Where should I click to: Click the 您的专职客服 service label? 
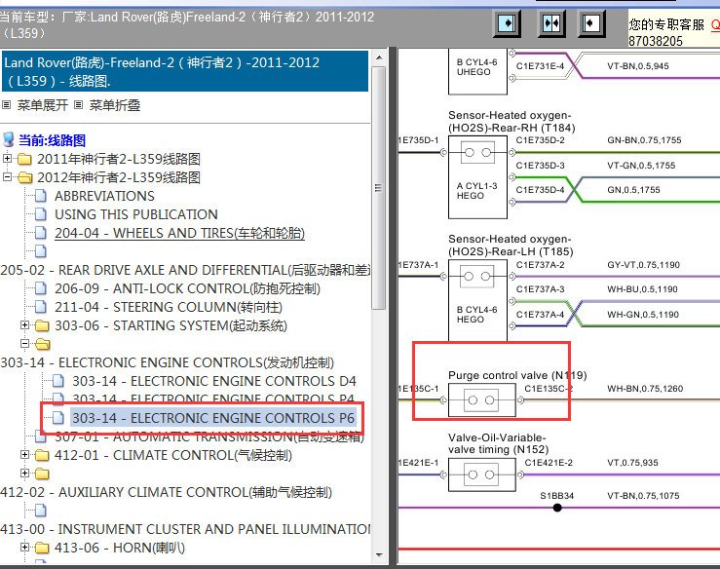click(x=666, y=24)
